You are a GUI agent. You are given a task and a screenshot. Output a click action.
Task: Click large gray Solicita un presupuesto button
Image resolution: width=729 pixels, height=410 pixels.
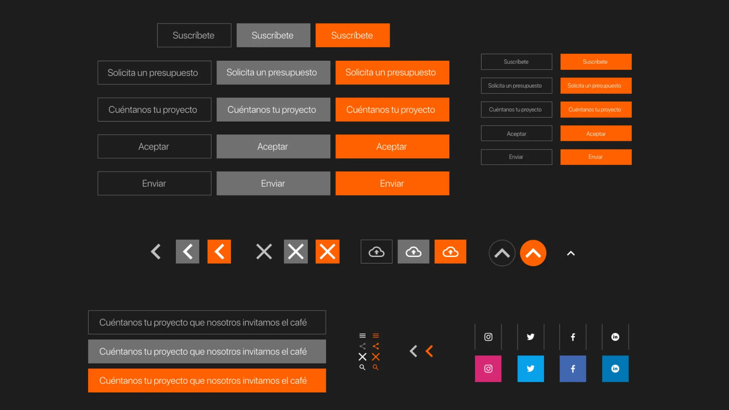click(x=273, y=73)
